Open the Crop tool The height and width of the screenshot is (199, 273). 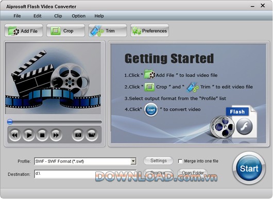coord(65,30)
